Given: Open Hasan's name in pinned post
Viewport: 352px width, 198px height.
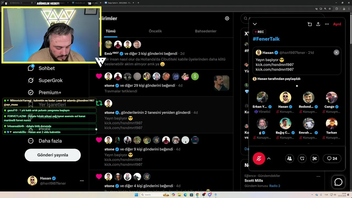Looking at the screenshot, I should click(268, 53).
